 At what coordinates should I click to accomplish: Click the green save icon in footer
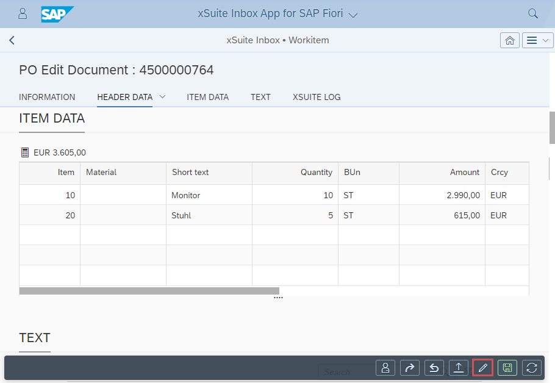pyautogui.click(x=507, y=368)
